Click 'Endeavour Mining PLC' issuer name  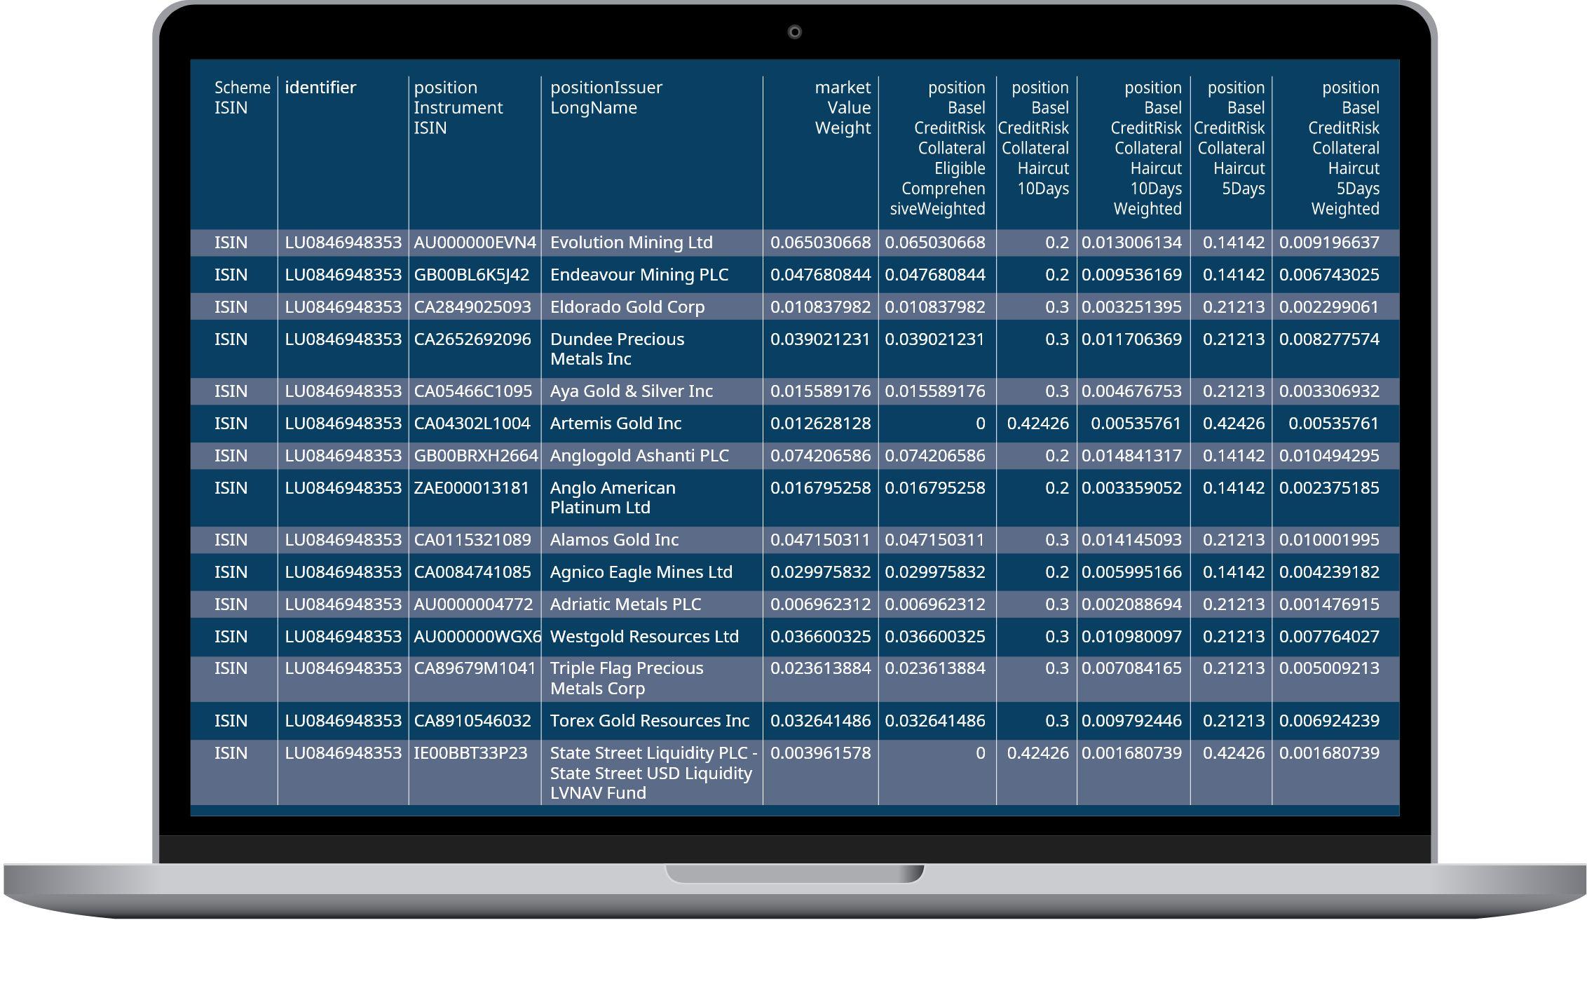tap(639, 275)
